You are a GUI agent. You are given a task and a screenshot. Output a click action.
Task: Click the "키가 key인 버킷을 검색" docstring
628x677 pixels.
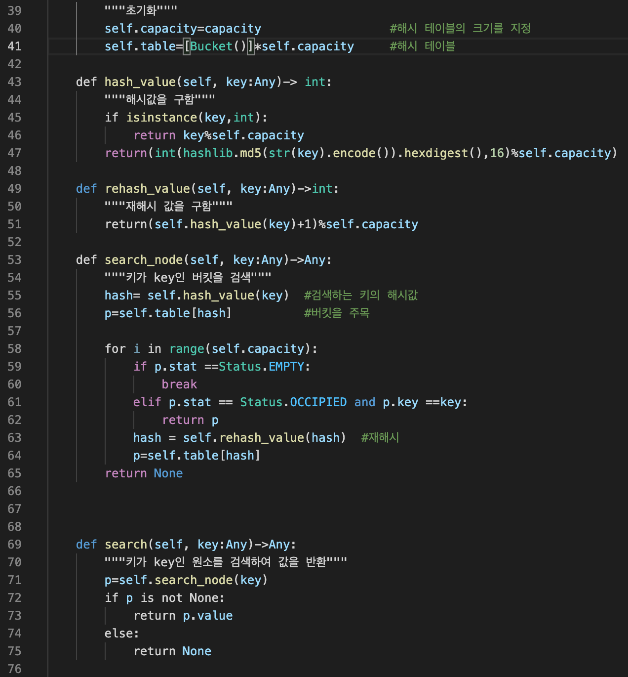tap(188, 278)
